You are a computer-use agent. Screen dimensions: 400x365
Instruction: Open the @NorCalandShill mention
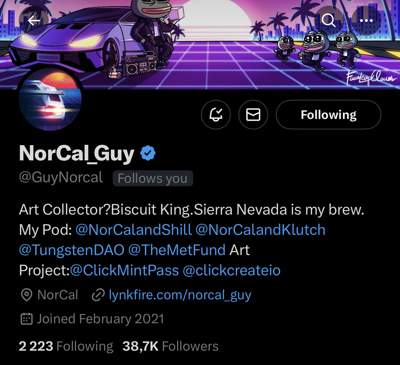click(134, 230)
